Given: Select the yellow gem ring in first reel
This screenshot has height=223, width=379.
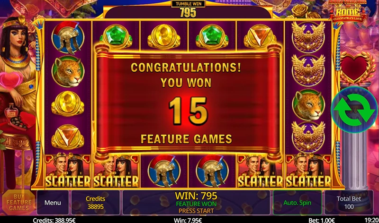Looking at the screenshot, I should [x=68, y=103].
